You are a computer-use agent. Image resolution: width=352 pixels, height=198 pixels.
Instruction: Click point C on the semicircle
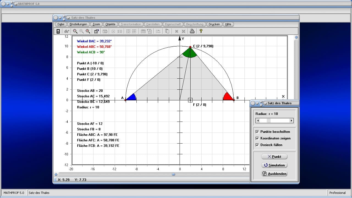tap(190, 47)
